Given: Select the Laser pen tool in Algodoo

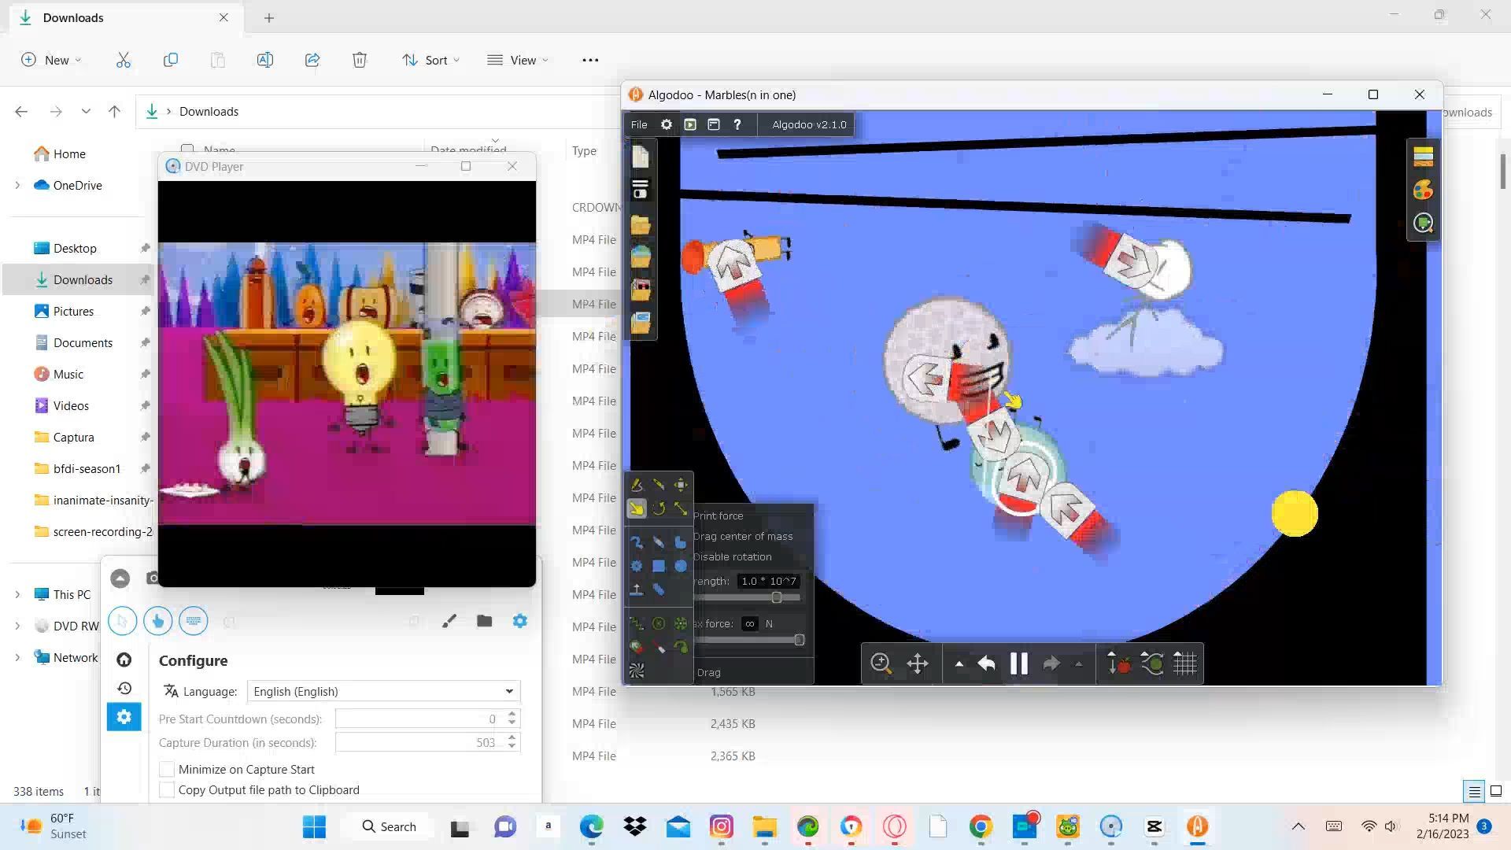Looking at the screenshot, I should coord(659,648).
